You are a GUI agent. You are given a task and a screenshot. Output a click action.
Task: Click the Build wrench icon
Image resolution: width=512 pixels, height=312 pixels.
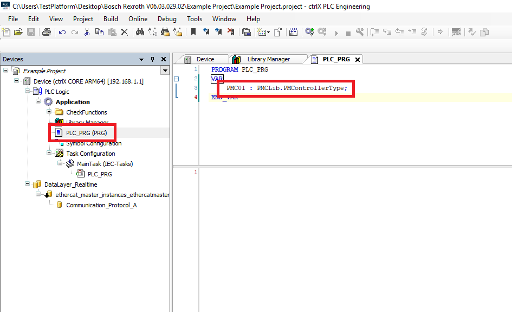[360, 33]
